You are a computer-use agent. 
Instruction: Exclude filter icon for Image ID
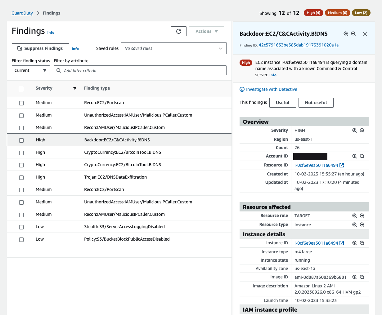362,277
